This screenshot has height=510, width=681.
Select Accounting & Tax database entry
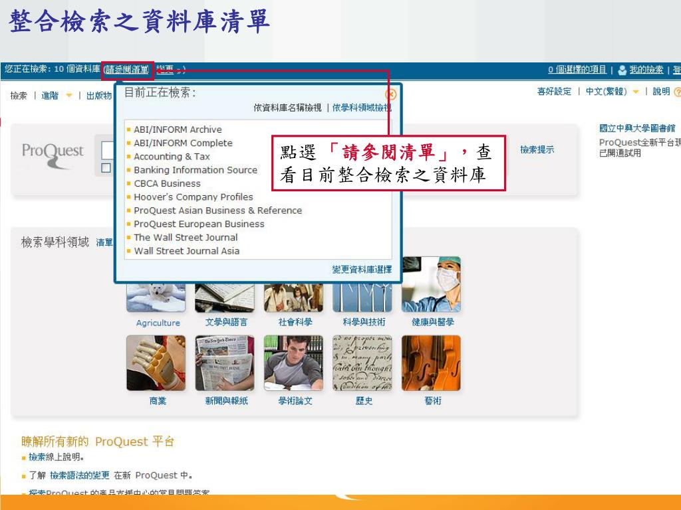pos(172,156)
